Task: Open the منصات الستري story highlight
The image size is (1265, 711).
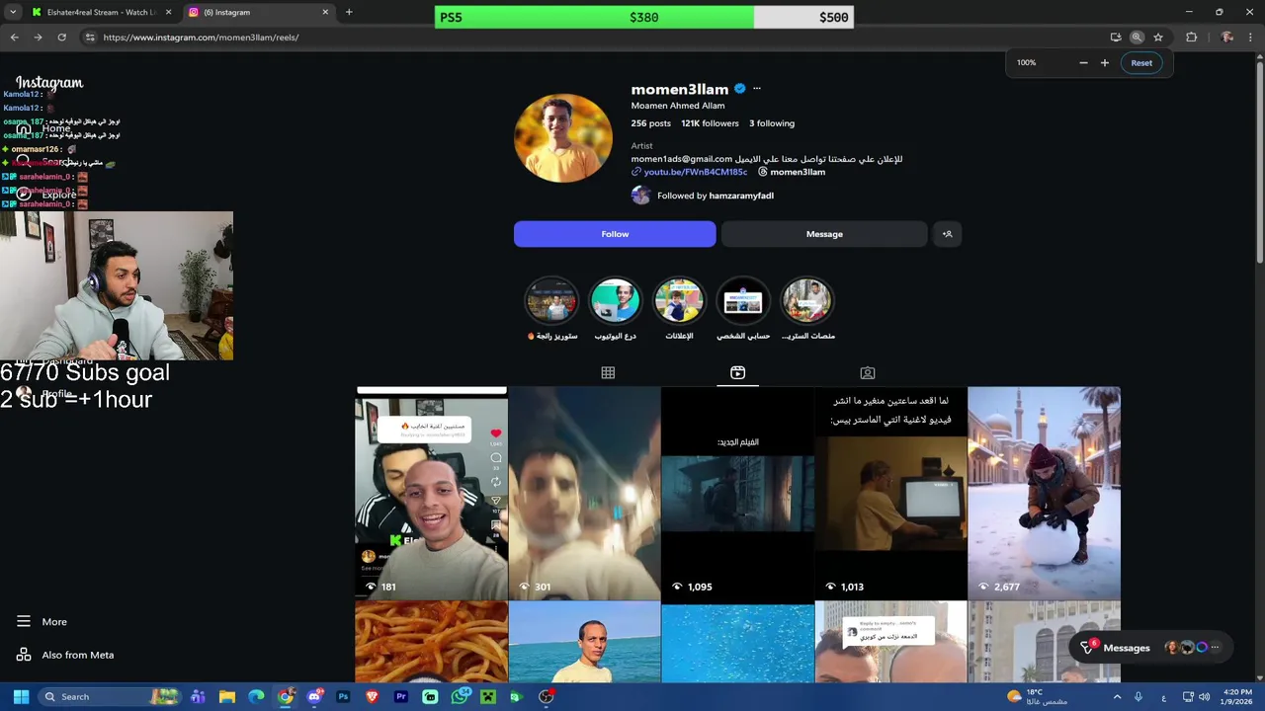Action: point(807,300)
